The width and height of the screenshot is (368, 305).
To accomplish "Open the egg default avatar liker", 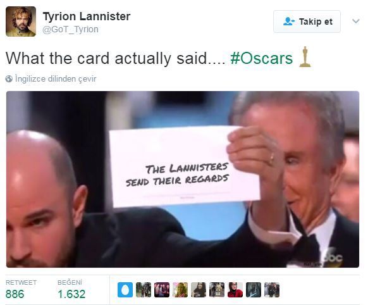I will [x=125, y=290].
